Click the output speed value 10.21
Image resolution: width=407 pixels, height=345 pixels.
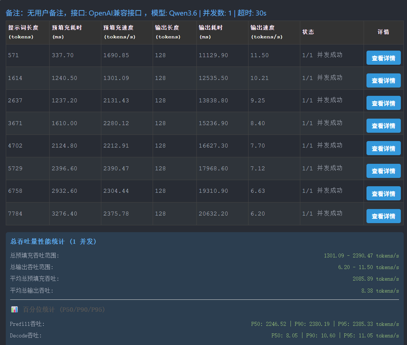tap(259, 78)
